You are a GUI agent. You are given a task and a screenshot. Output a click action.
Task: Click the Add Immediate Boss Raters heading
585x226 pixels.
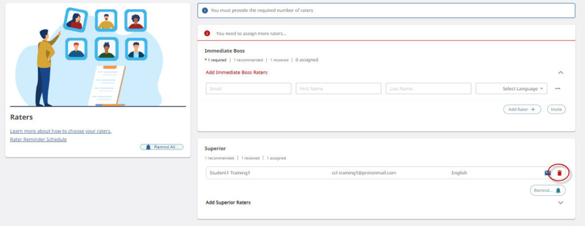[237, 72]
